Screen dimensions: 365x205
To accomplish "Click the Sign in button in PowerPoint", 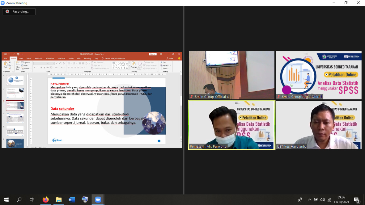I will pyautogui.click(x=153, y=54).
